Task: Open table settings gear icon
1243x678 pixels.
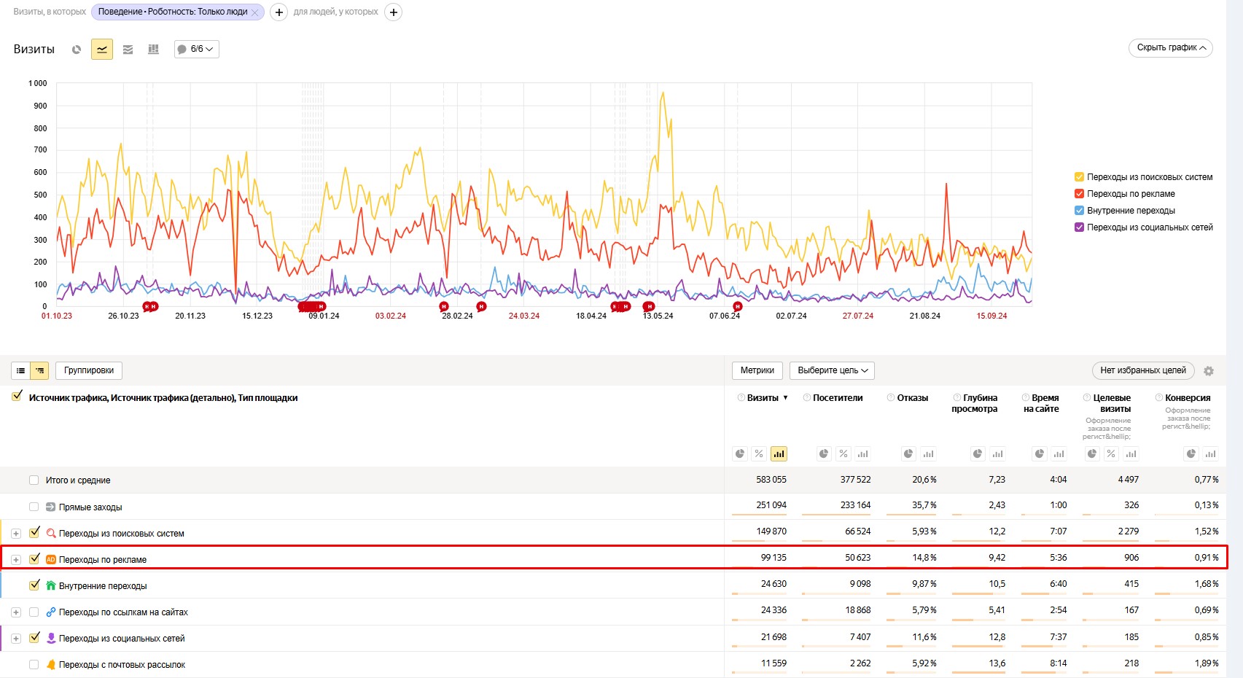Action: tap(1209, 371)
